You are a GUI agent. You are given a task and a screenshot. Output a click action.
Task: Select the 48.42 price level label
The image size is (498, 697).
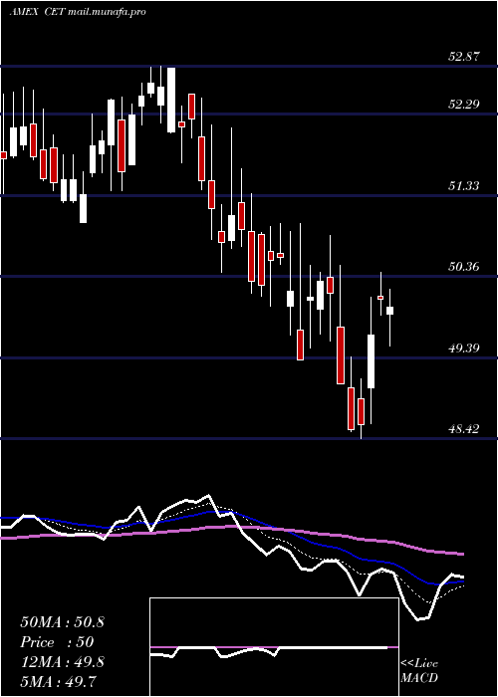pyautogui.click(x=464, y=429)
